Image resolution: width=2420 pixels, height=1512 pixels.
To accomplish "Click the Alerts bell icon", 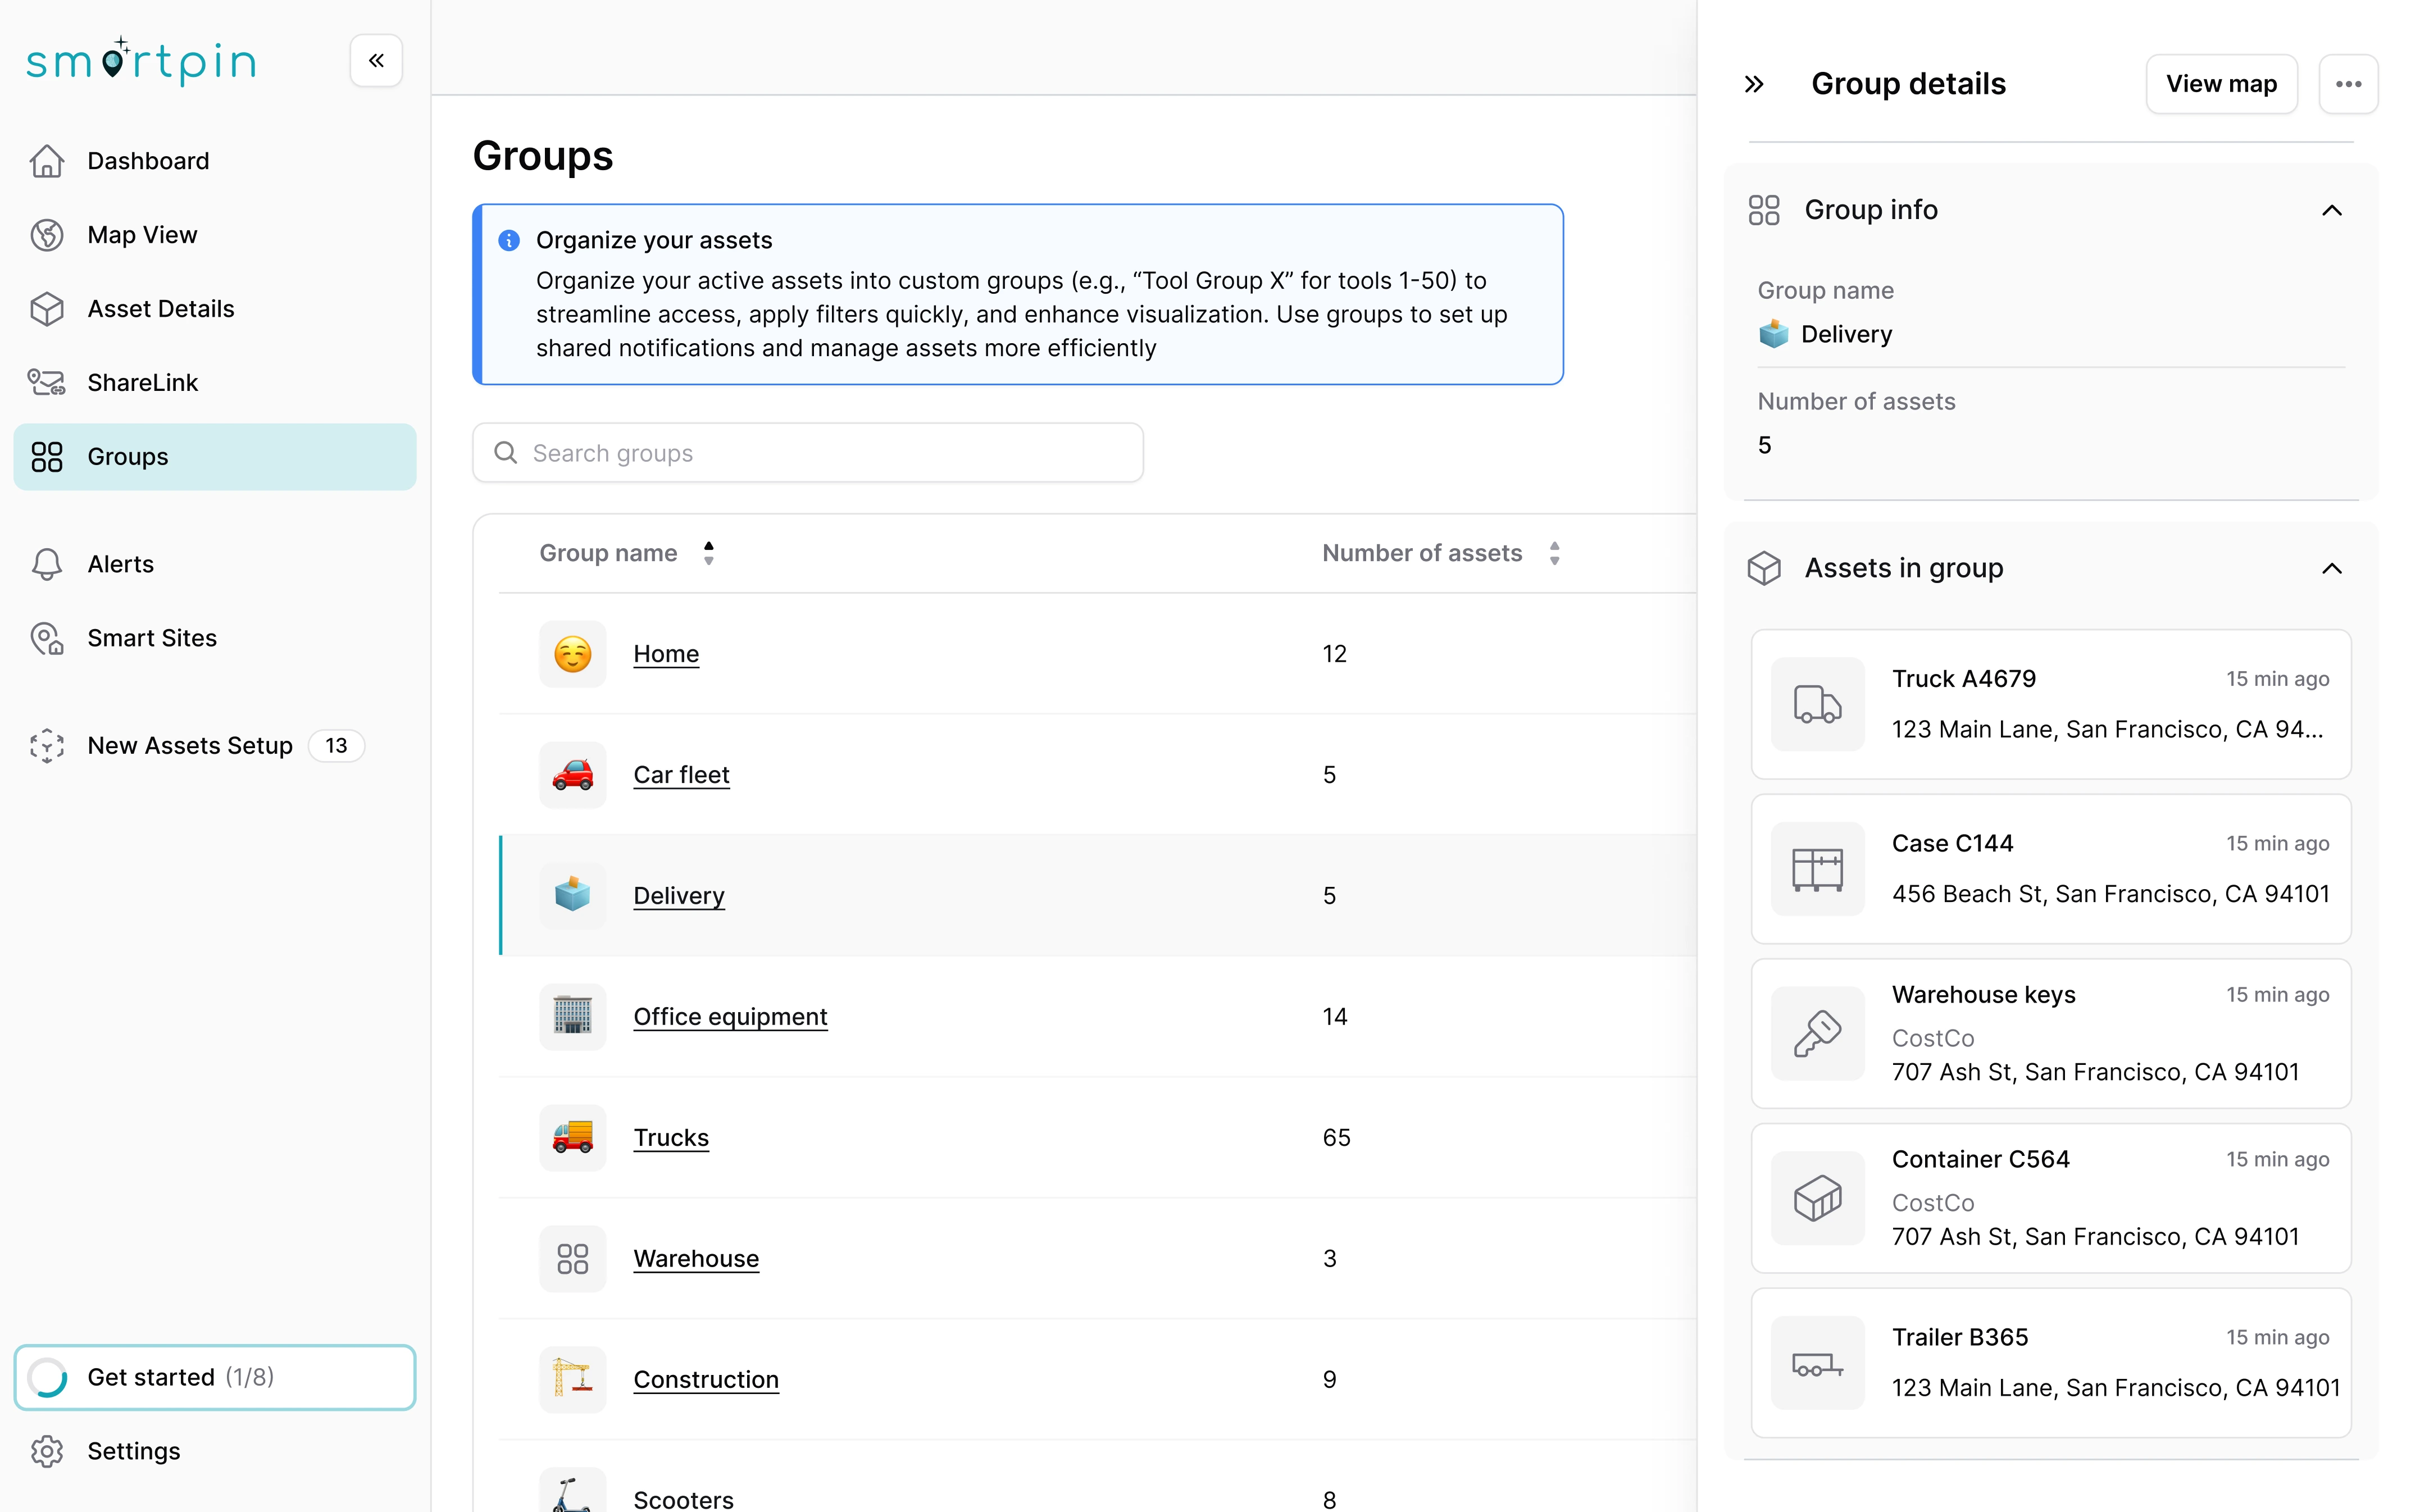I will point(47,564).
